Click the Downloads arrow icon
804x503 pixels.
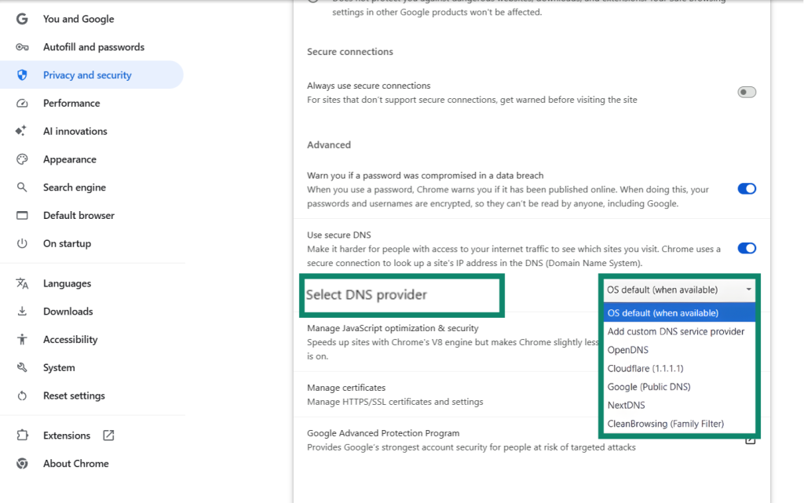(23, 311)
